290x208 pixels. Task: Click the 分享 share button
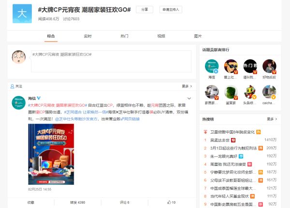[x=144, y=9]
